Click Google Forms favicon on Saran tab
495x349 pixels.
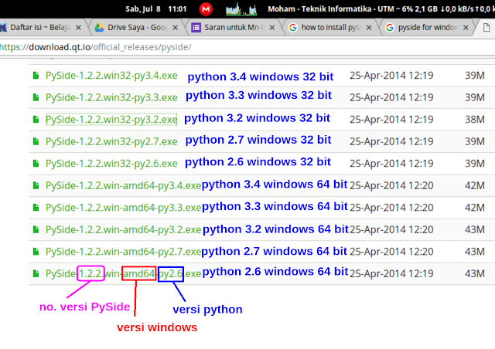point(196,28)
